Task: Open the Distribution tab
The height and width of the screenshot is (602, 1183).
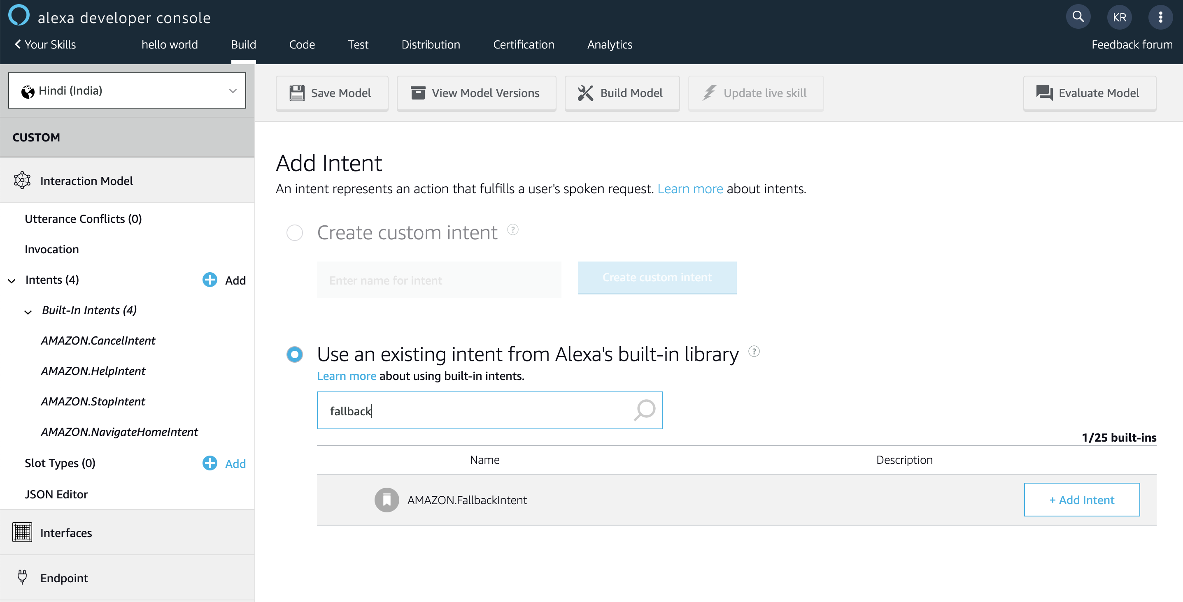Action: pos(430,44)
